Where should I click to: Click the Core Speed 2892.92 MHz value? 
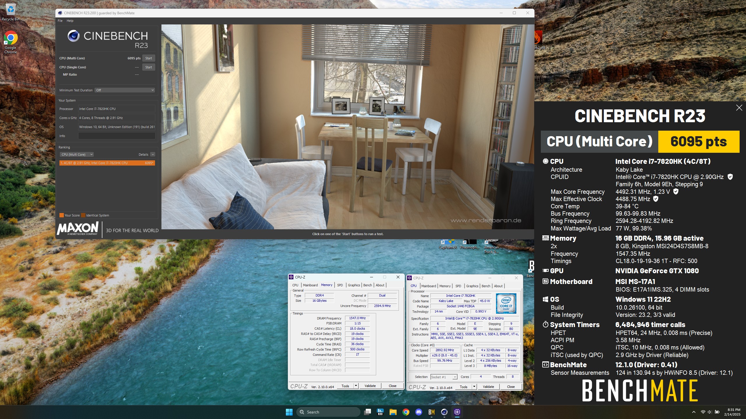tap(445, 350)
